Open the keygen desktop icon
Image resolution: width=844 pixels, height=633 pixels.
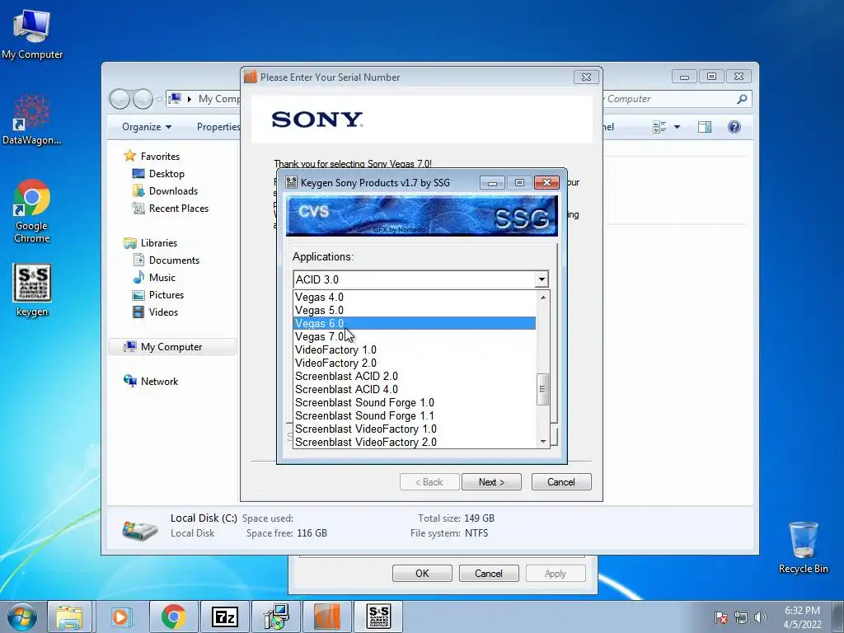(x=32, y=290)
